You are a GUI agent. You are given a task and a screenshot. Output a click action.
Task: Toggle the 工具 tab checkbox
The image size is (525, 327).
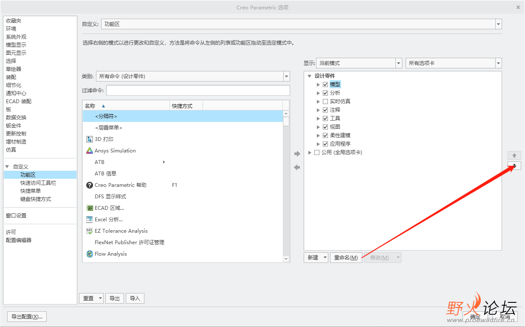(x=325, y=118)
